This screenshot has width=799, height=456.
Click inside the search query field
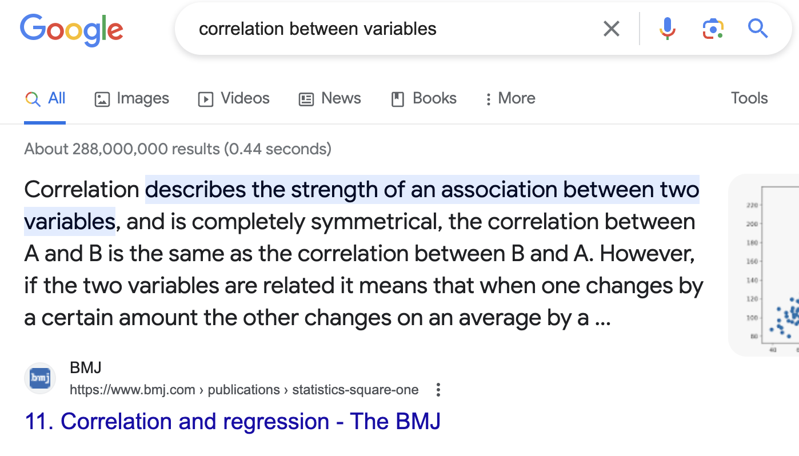point(394,29)
